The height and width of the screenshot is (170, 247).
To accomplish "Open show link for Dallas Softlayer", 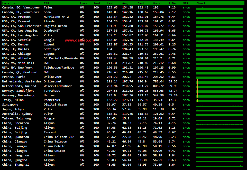I will [186, 49].
